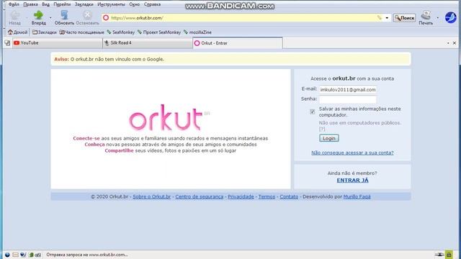Open the Проект SeaMonkey bookmark

click(159, 32)
